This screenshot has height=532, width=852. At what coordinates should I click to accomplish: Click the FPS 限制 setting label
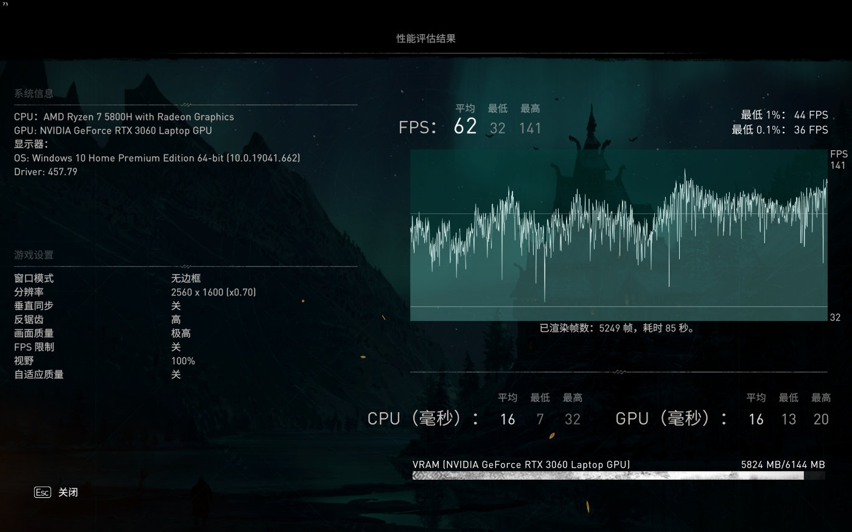coord(34,347)
